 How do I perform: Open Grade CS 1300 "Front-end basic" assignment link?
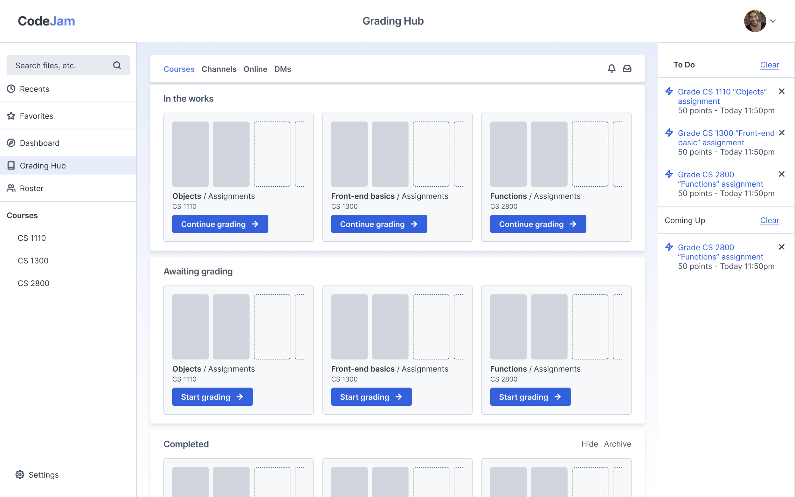point(726,138)
